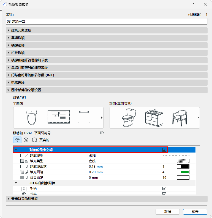Viewport: 212px width, 218px height.
Task: Click the pen number 1 value
Action: point(163,167)
